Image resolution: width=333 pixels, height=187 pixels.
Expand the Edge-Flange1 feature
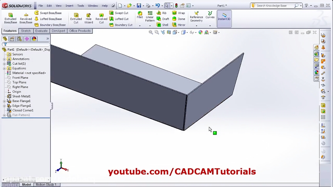point(4,106)
